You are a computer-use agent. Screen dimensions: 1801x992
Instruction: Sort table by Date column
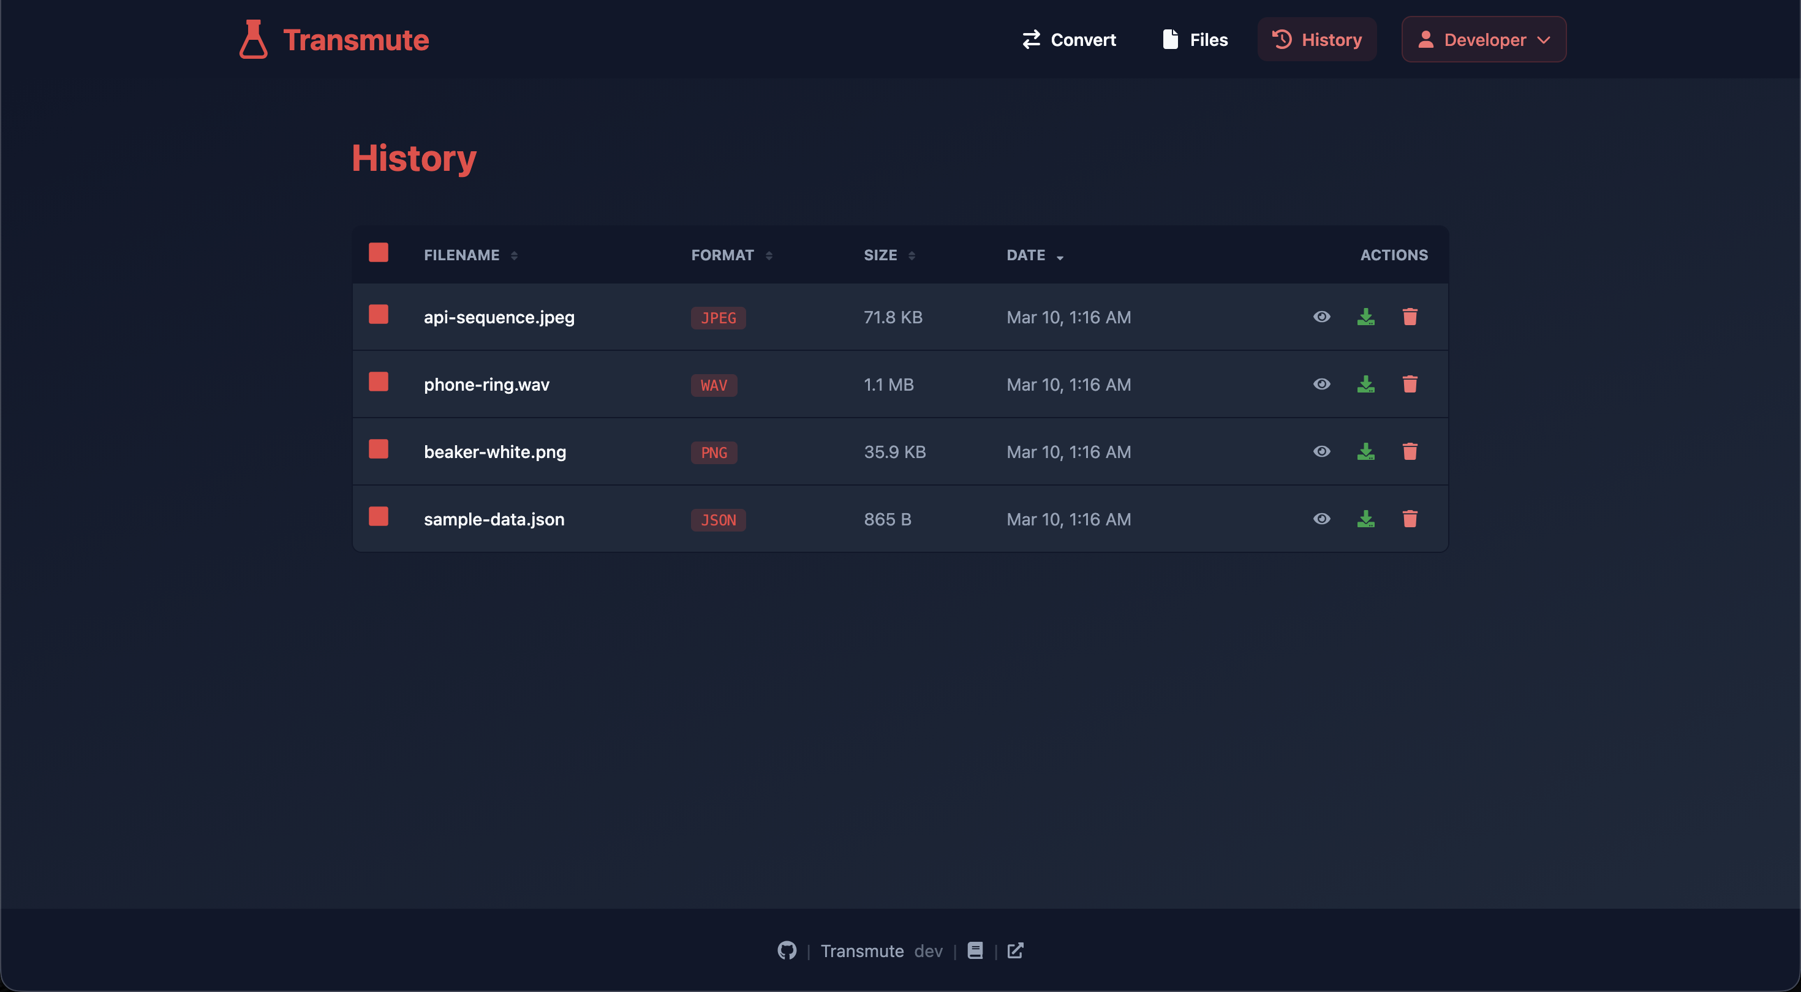pyautogui.click(x=1034, y=255)
